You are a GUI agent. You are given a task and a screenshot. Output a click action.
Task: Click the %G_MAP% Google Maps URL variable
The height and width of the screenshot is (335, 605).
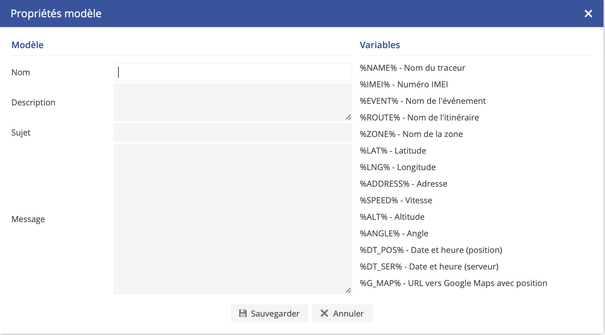point(453,283)
